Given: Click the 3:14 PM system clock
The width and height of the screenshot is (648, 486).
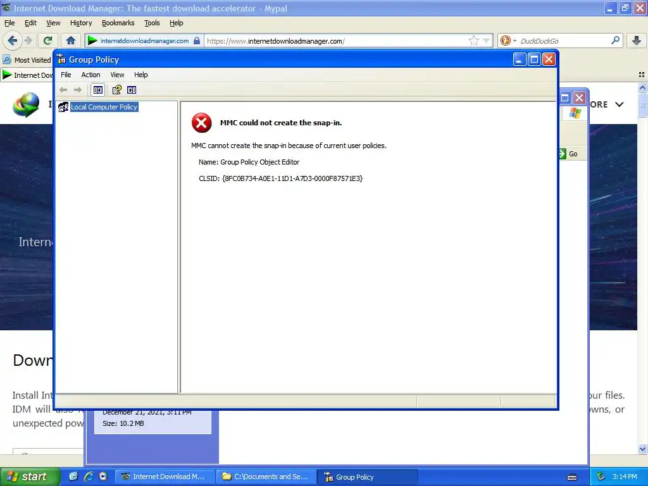Looking at the screenshot, I should (625, 477).
